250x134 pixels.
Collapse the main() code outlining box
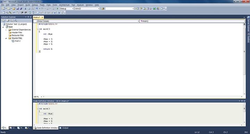[38, 29]
